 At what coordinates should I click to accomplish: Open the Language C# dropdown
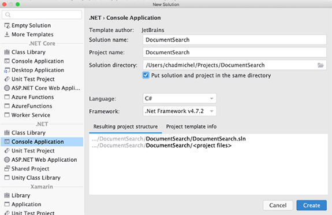coord(180,98)
